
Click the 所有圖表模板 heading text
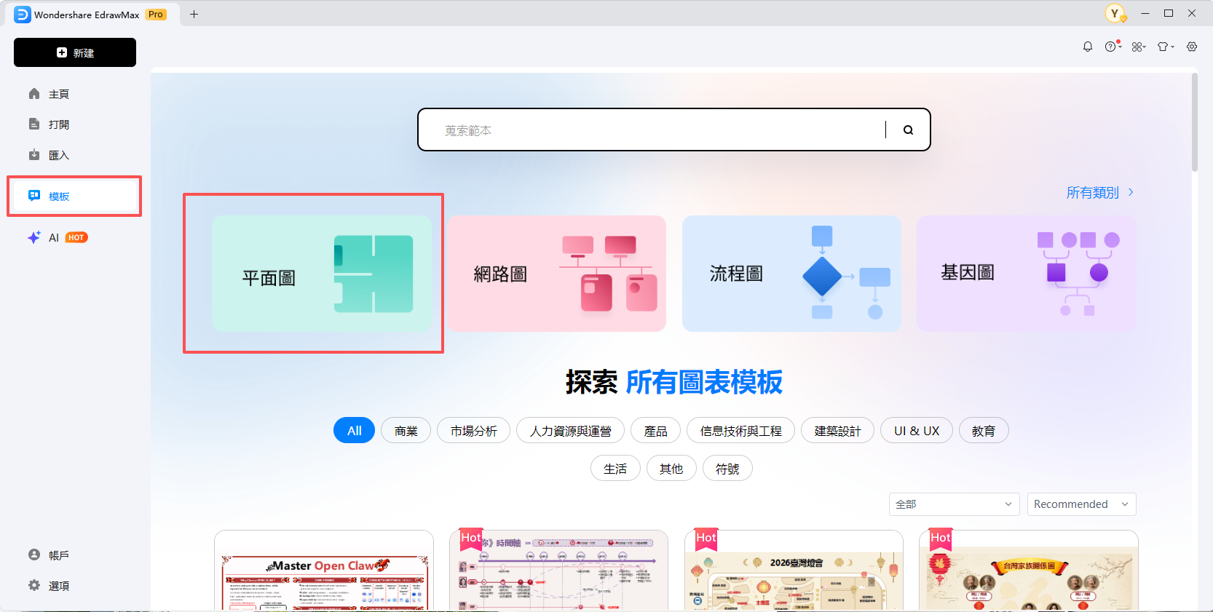coord(704,381)
